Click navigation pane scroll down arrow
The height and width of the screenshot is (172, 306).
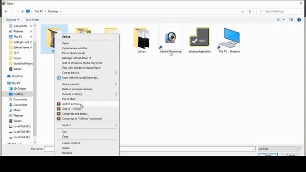coord(35,142)
